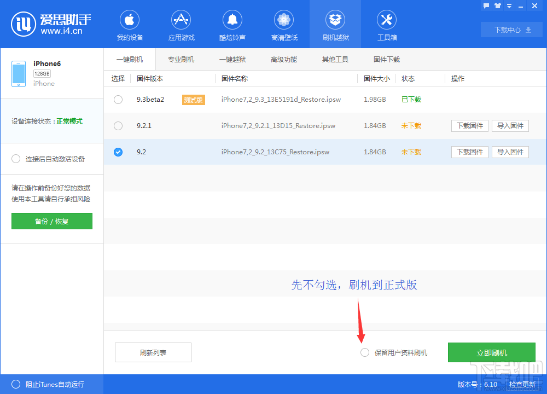Click the green 立即刷机 flash button
Screen dimensions: 547x394
[x=492, y=352]
